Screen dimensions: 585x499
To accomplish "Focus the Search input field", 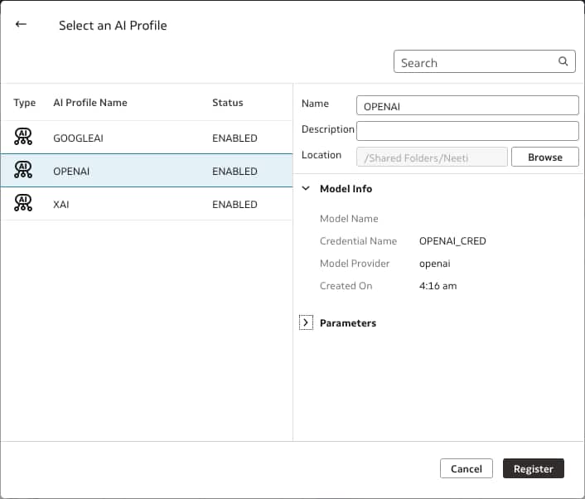I will coord(484,61).
